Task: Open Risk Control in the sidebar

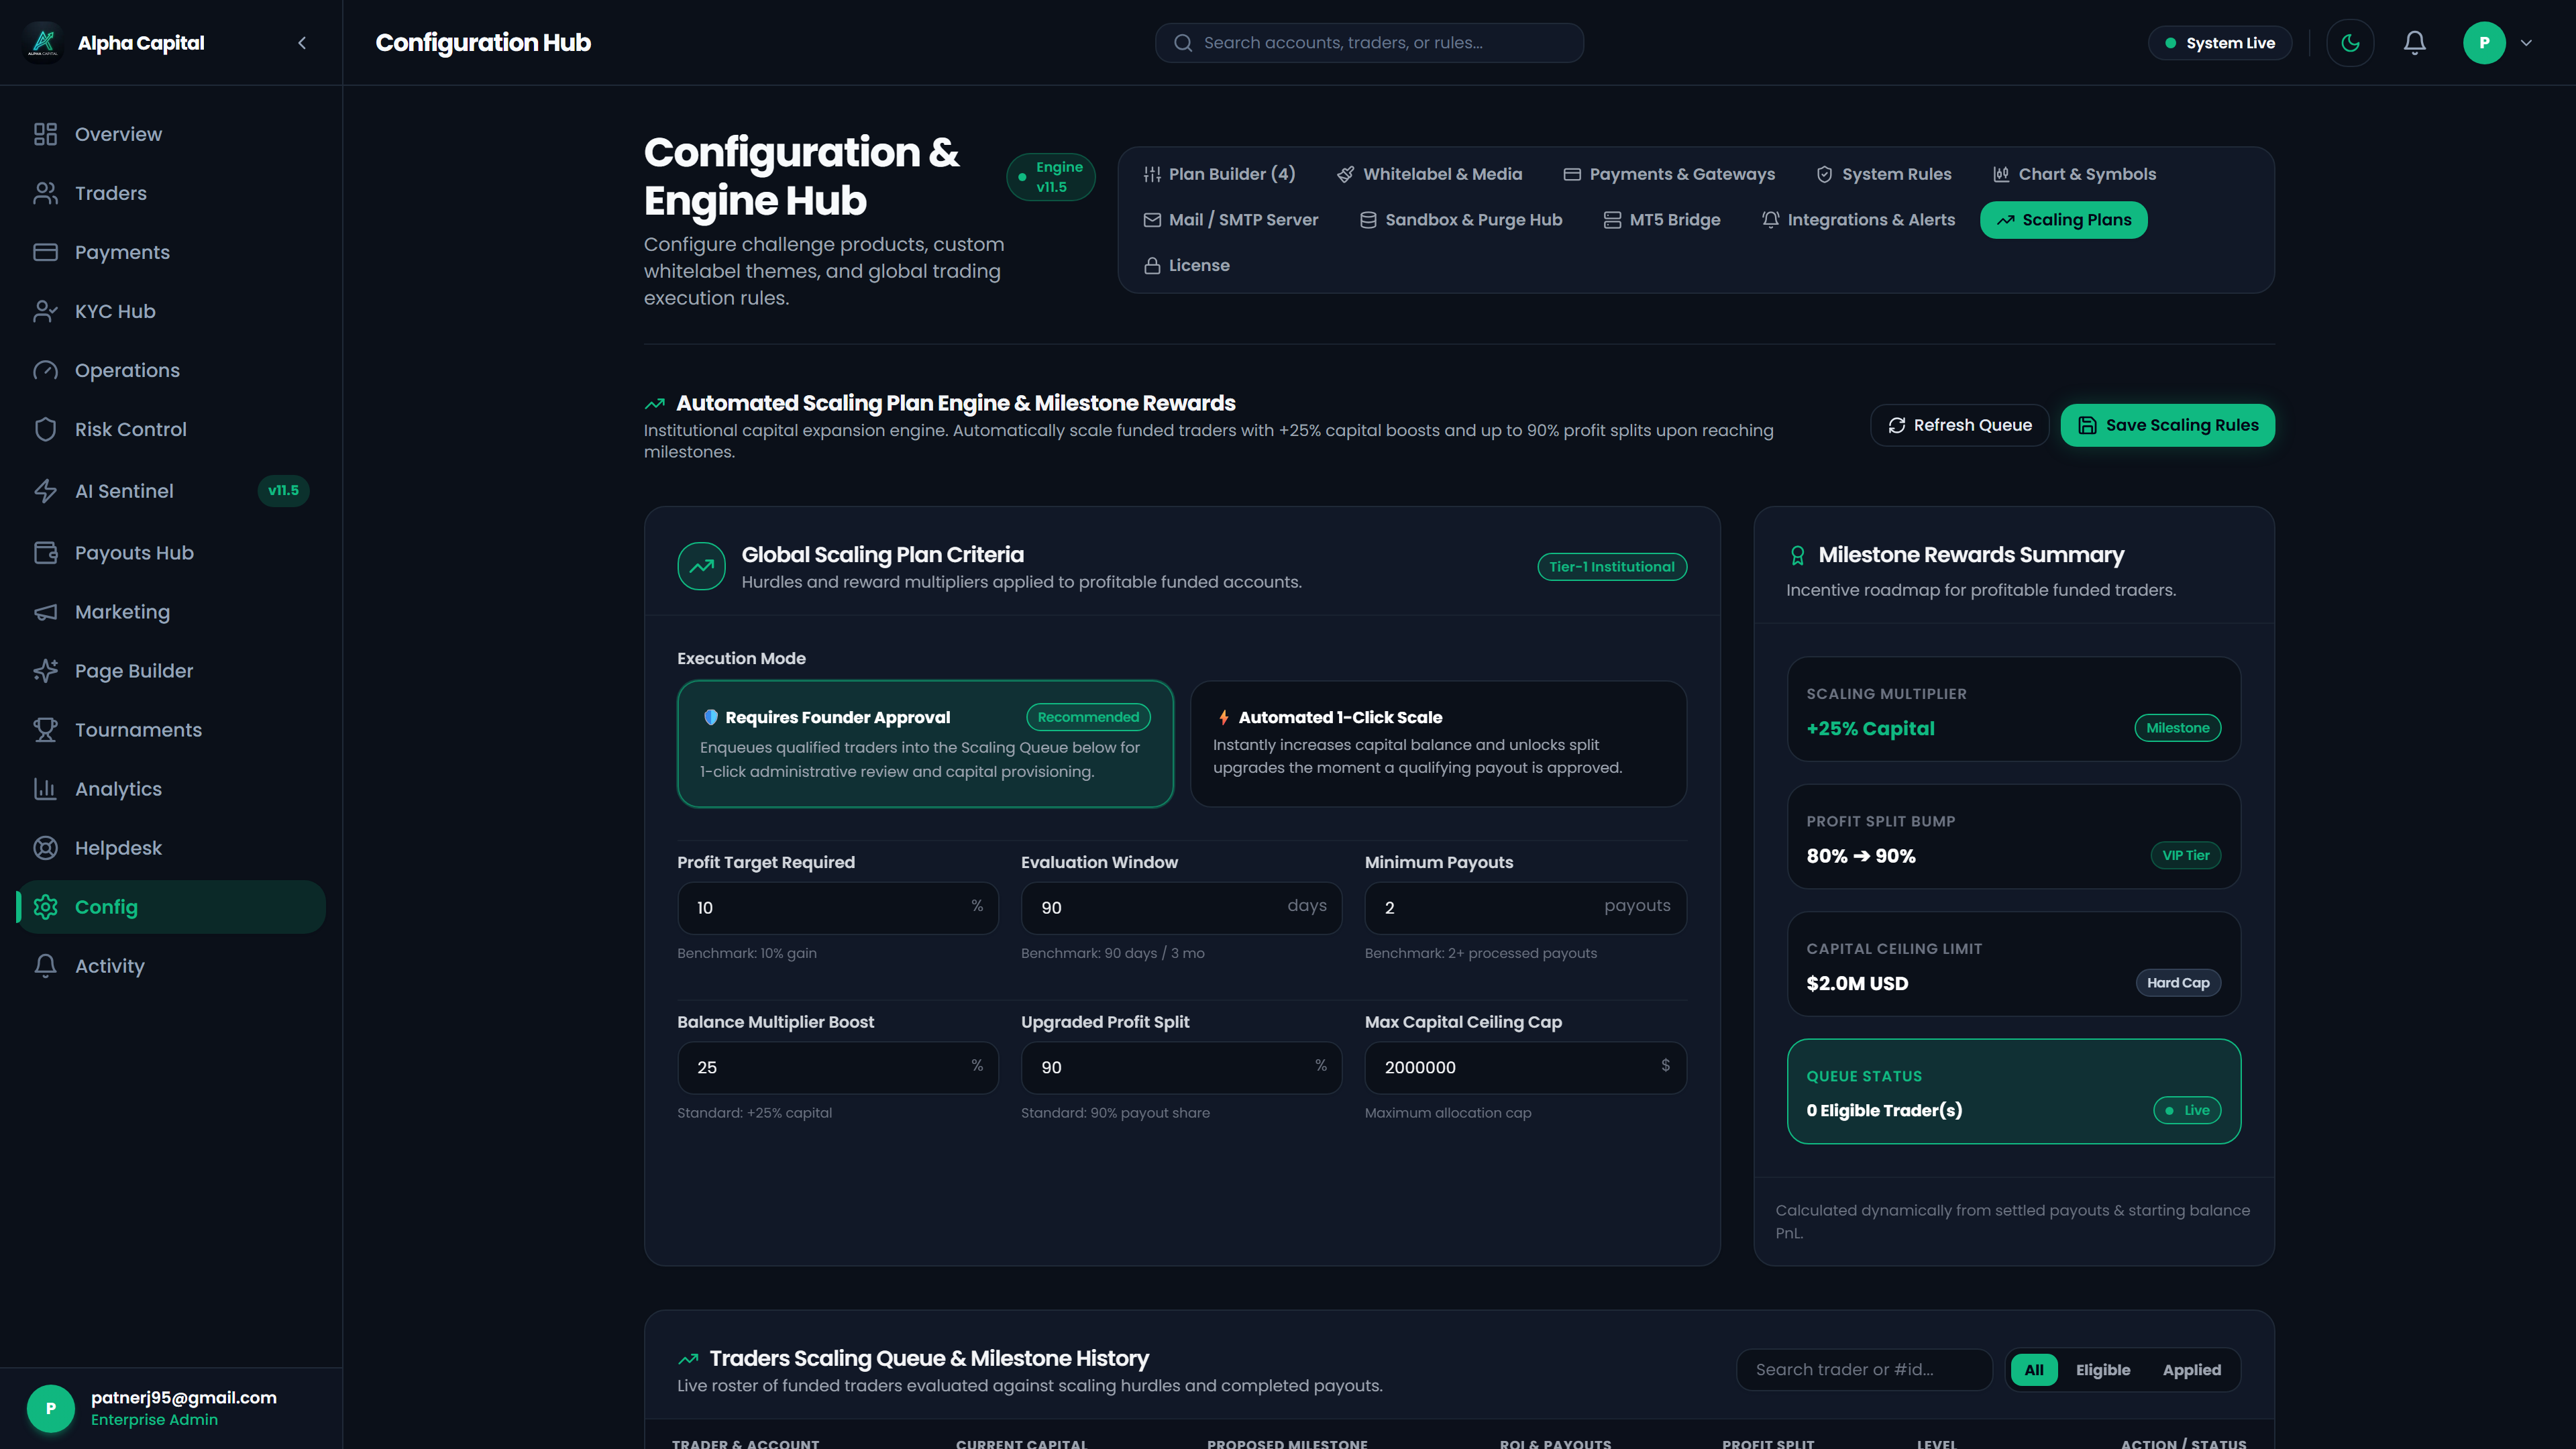Action: click(171, 429)
